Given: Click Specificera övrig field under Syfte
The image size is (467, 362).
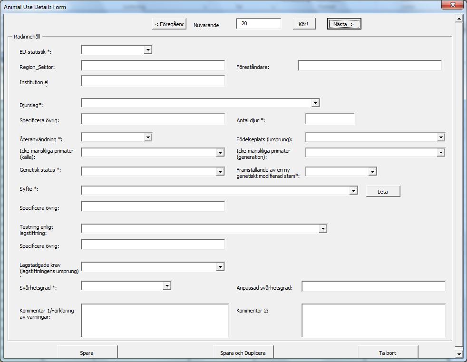Looking at the screenshot, I should (153, 206).
